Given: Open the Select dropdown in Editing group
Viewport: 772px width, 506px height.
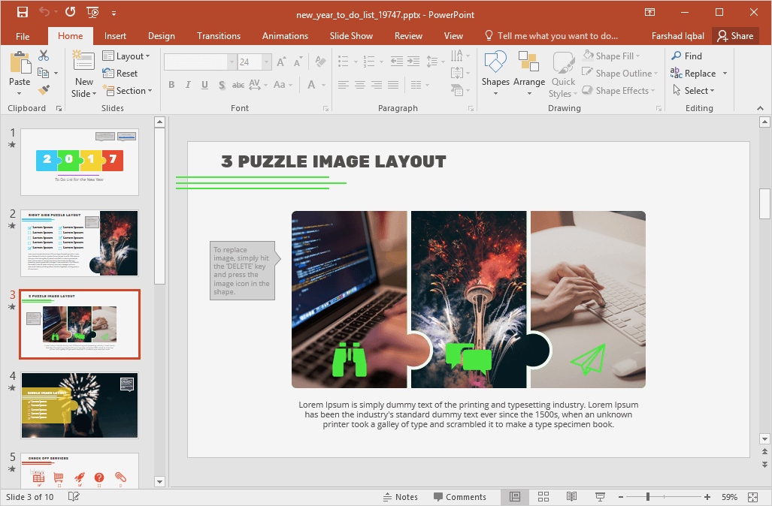Looking at the screenshot, I should (693, 91).
